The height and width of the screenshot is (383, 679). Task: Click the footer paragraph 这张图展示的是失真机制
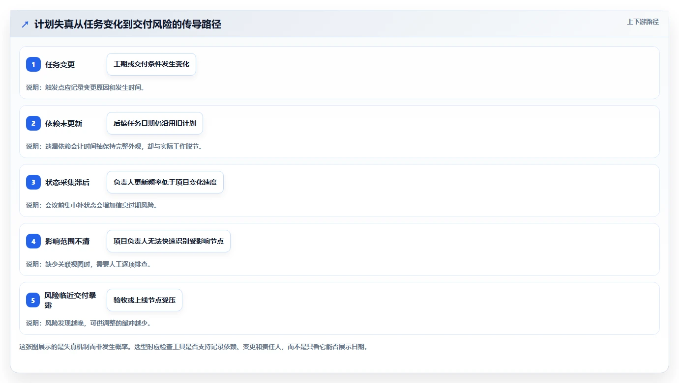click(193, 347)
